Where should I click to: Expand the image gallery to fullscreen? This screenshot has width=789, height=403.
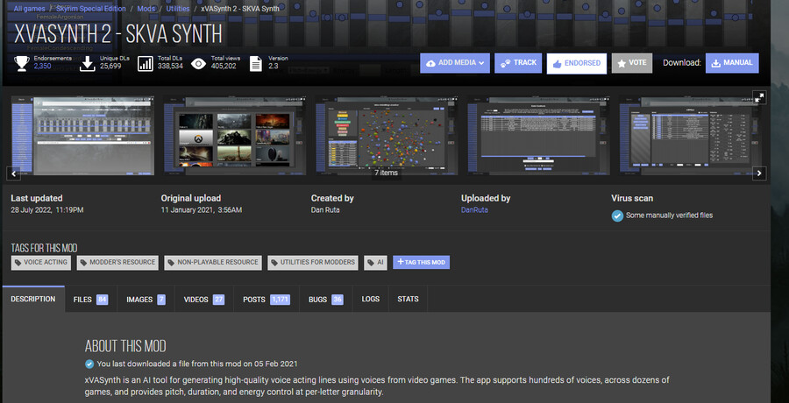click(759, 96)
